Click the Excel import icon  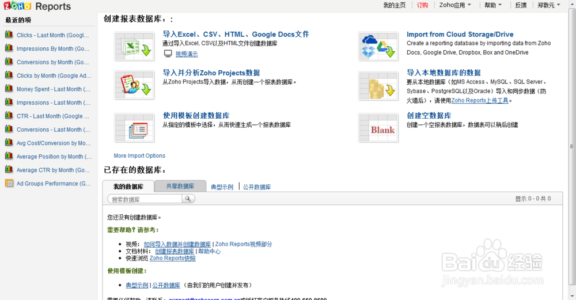pos(134,46)
